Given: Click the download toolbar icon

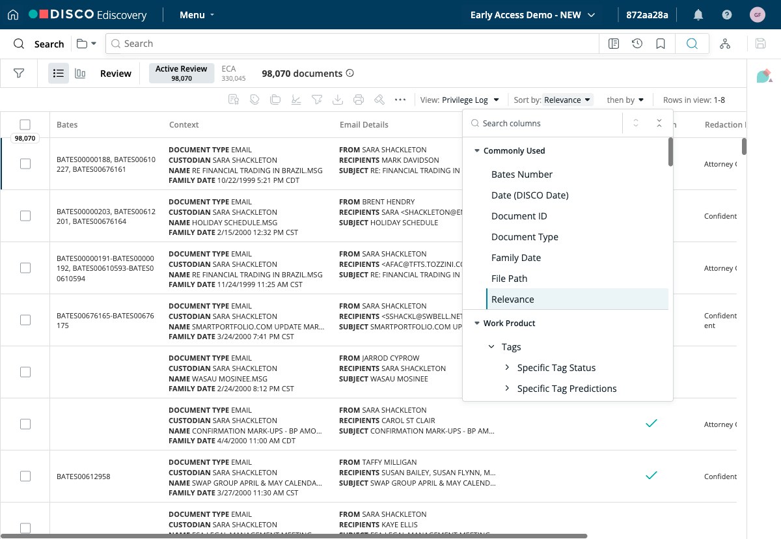Looking at the screenshot, I should pyautogui.click(x=338, y=100).
